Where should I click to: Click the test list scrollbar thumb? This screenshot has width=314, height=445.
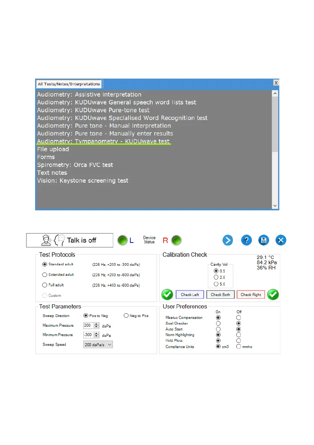click(275, 124)
